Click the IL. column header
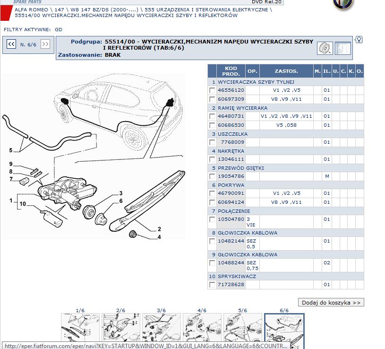The image size is (385, 349). coord(326,71)
